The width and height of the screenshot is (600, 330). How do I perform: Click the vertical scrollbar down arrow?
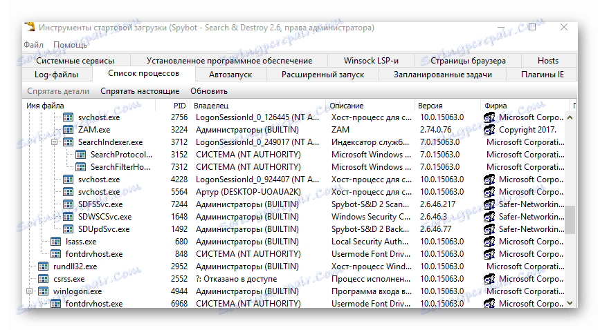571,302
